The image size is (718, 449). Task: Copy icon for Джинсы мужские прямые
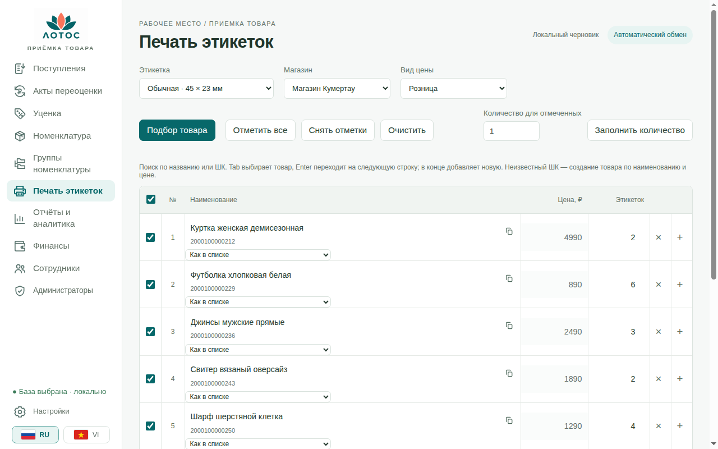[509, 326]
